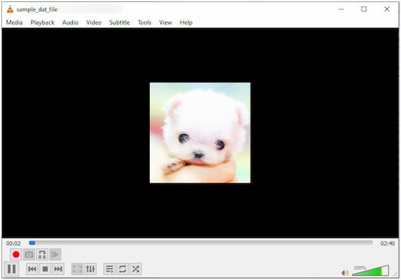Take a snapshot with the camera icon
The width and height of the screenshot is (401, 280).
29,255
